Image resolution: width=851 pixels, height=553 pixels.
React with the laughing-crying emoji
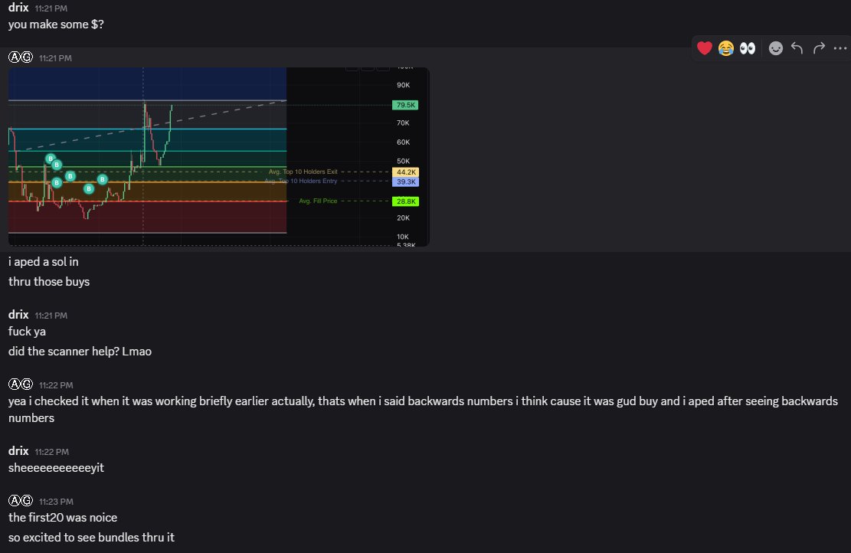(x=725, y=48)
